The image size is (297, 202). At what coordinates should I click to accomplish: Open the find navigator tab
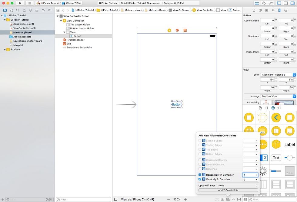18,10
